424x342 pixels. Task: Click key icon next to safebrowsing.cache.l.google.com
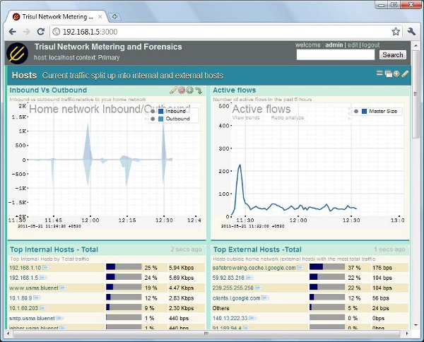[x=300, y=268]
